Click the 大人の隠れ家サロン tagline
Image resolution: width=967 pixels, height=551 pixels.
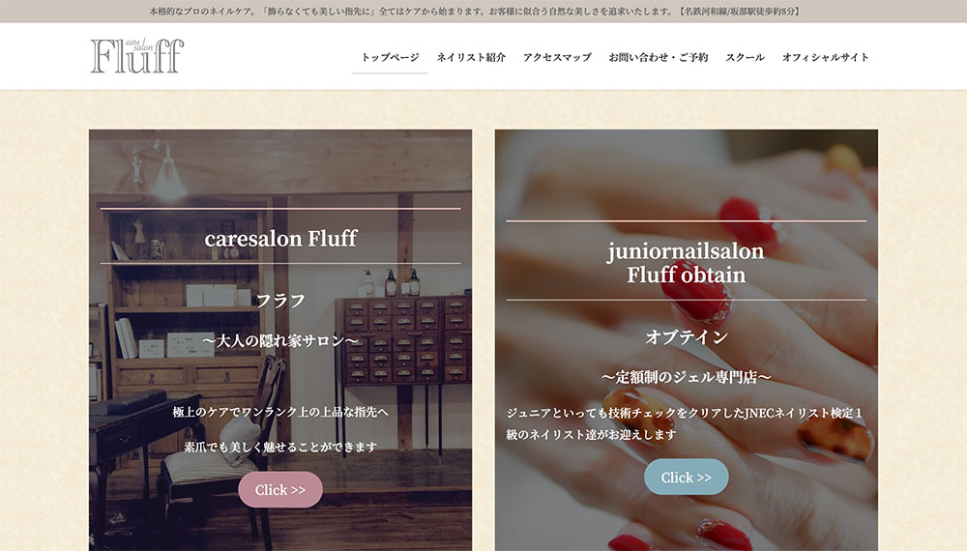[x=280, y=340]
